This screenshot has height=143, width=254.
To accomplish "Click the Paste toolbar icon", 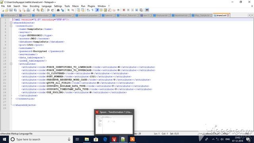I will tap(42, 10).
